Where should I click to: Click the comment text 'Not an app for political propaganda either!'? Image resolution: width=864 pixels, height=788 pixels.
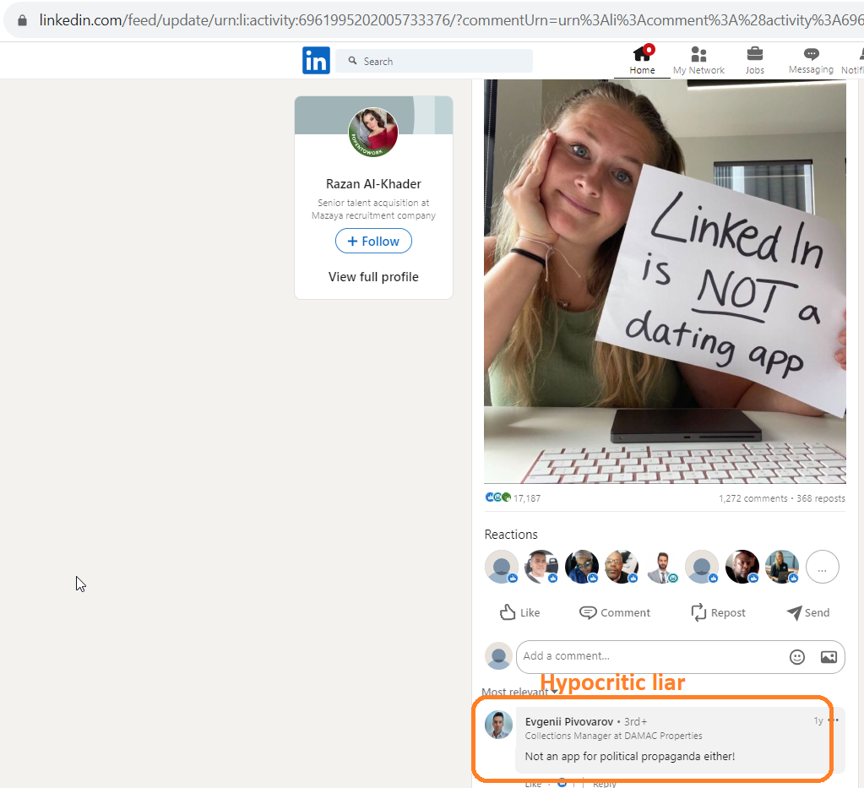pyautogui.click(x=630, y=757)
